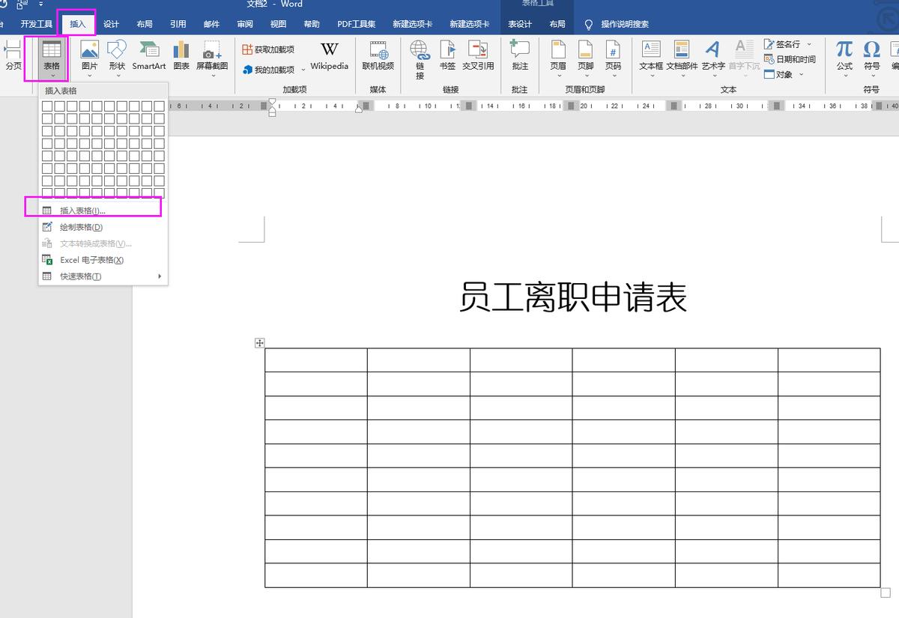Open the 审阅 ribbon tab
Image resolution: width=899 pixels, height=618 pixels.
pyautogui.click(x=244, y=23)
